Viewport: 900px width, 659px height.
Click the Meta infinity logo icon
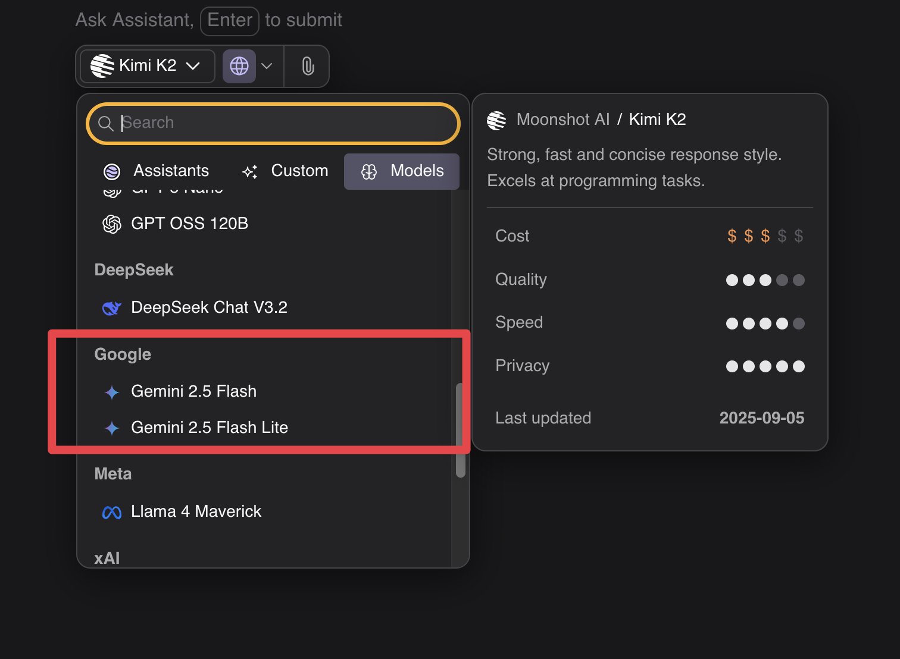coord(112,512)
